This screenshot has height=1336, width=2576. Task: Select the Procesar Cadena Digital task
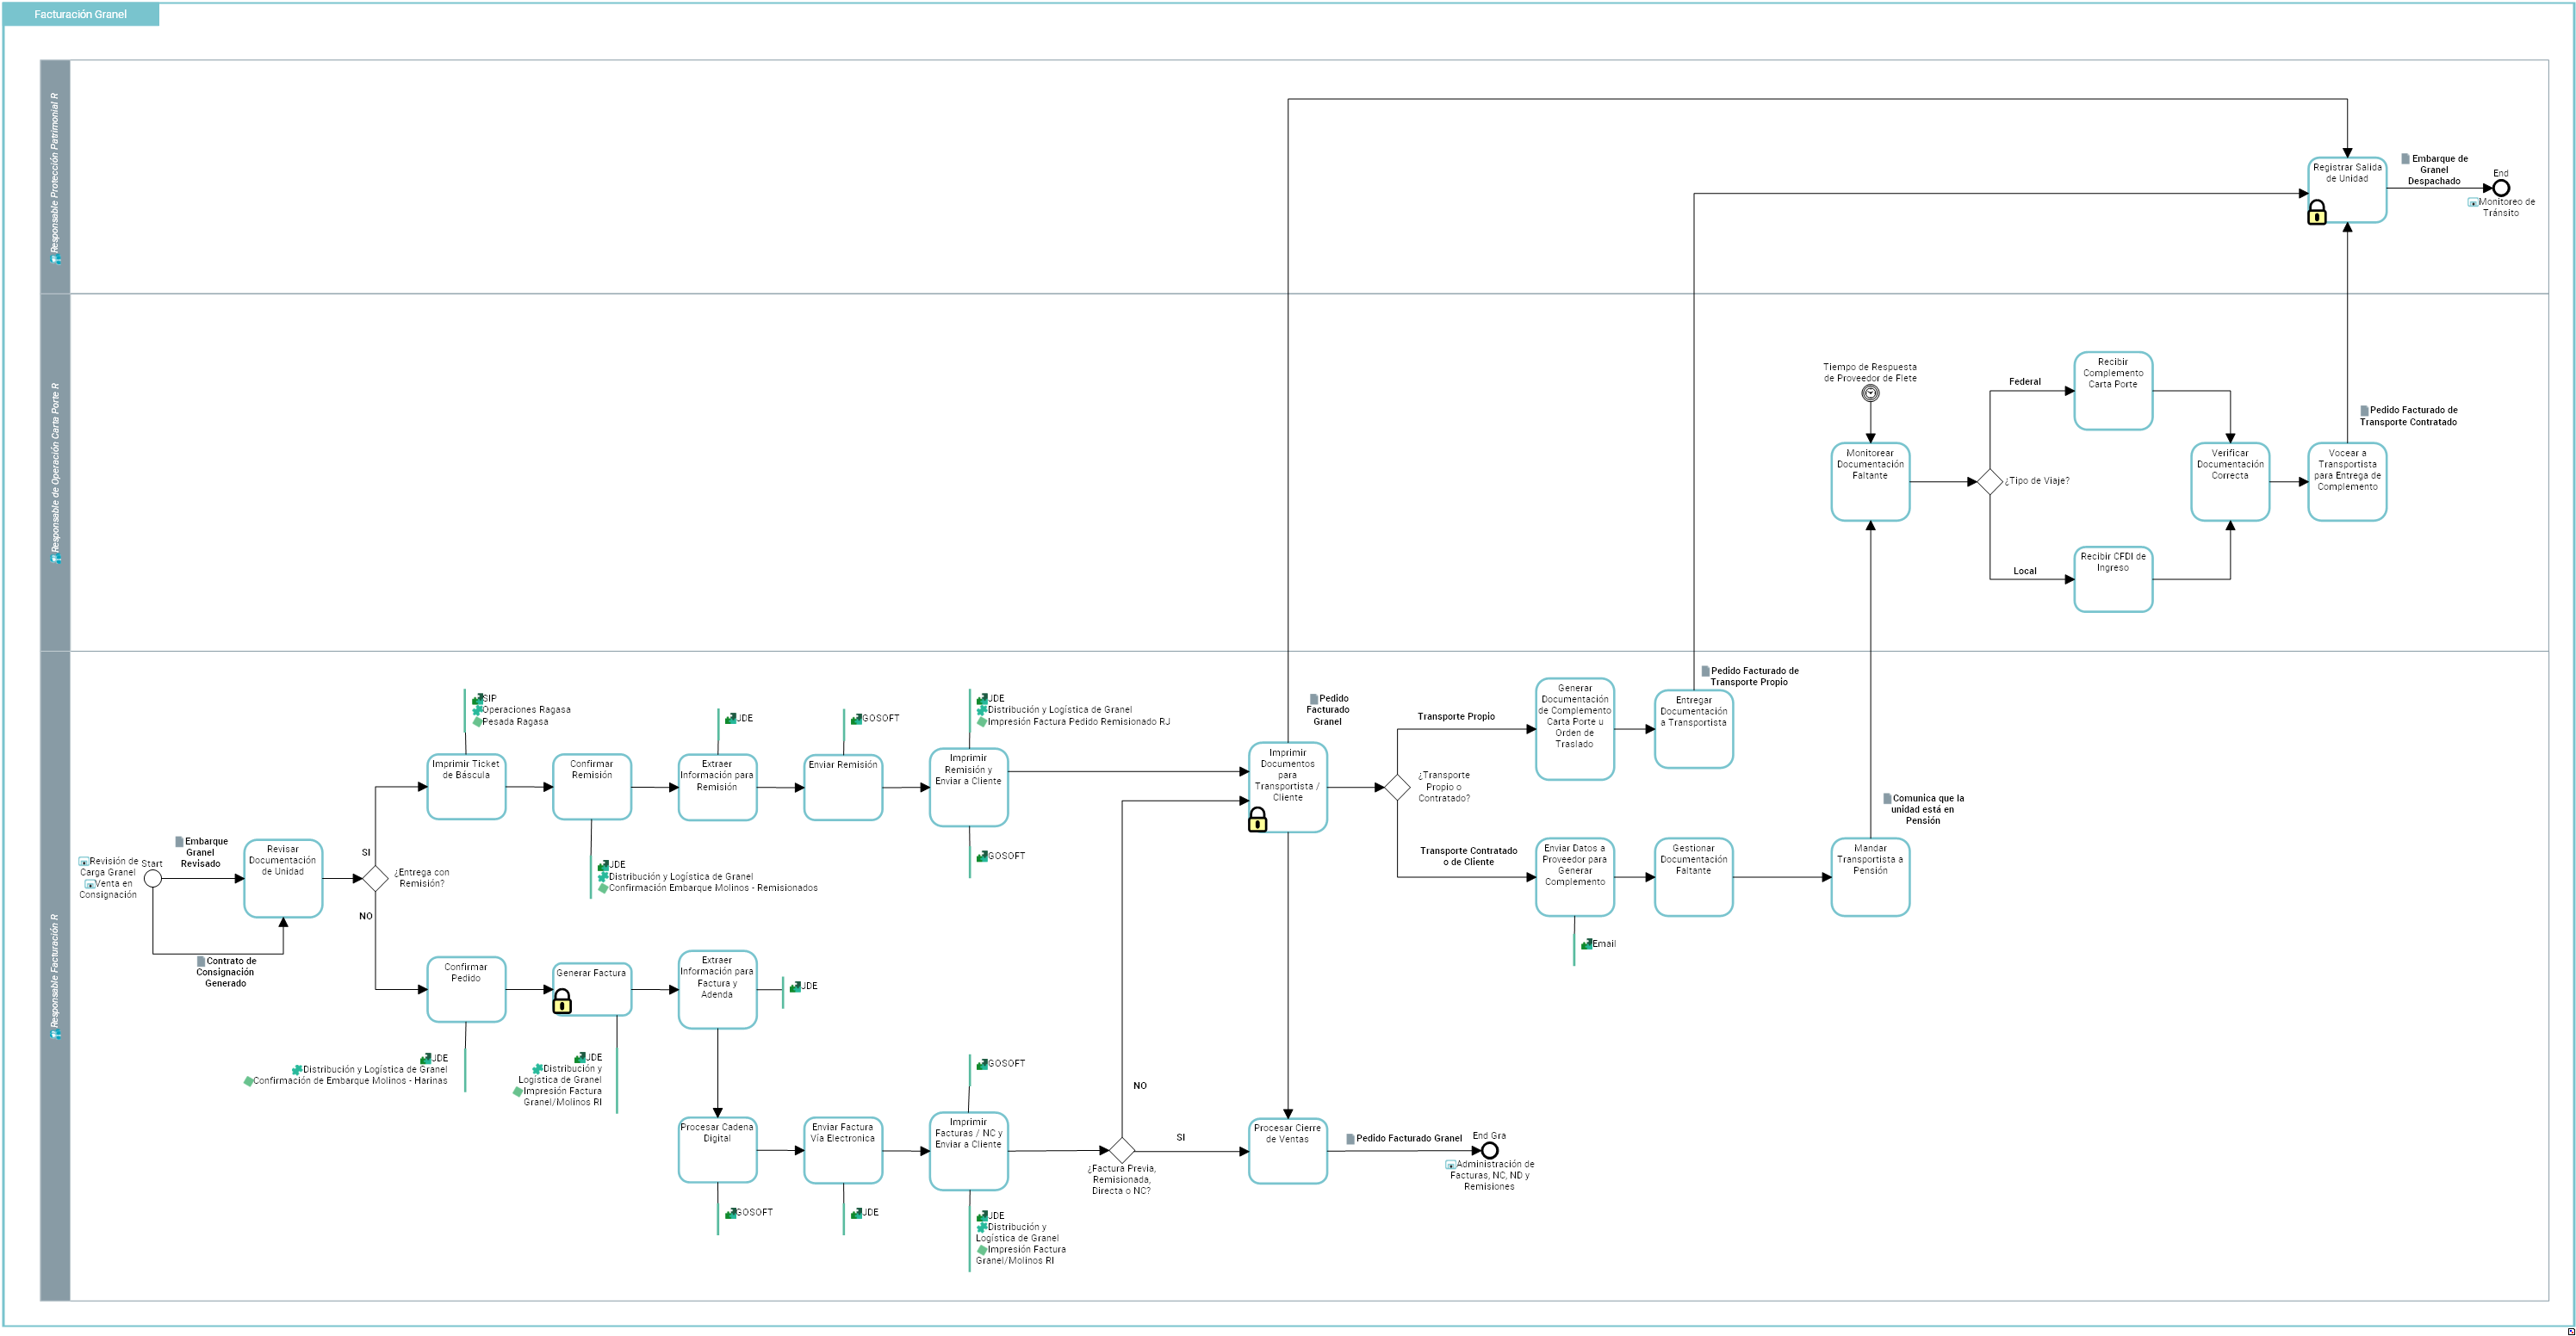pos(717,1150)
